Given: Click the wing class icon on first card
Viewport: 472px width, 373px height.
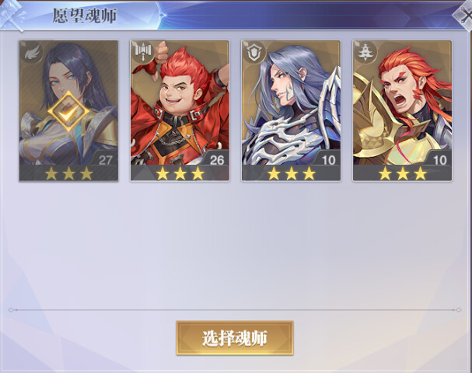Looking at the screenshot, I should (32, 54).
